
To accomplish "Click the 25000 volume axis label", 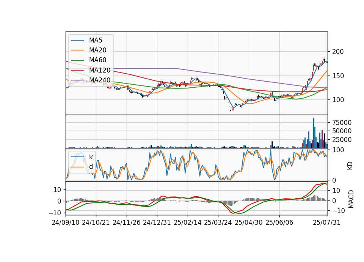I will pos(342,140).
